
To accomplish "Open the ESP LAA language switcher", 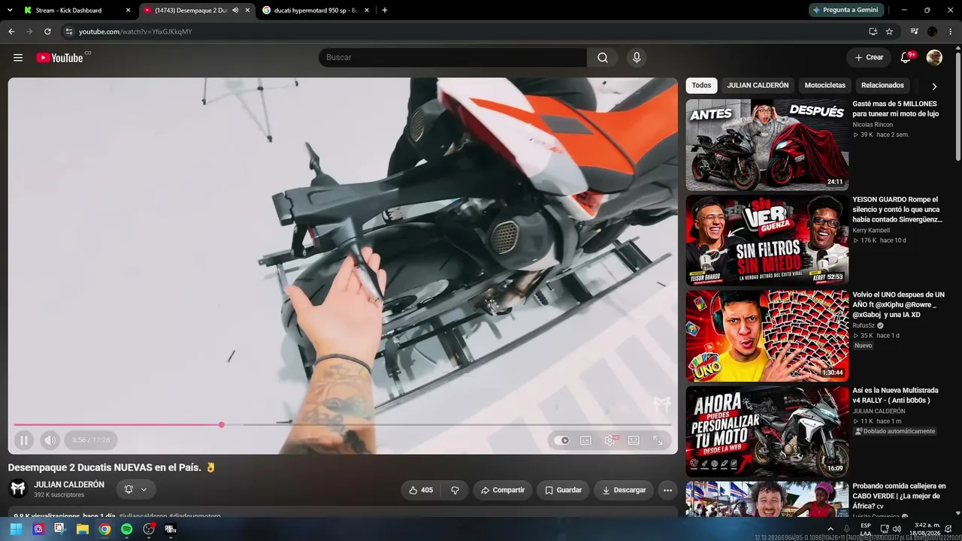I will [x=866, y=529].
